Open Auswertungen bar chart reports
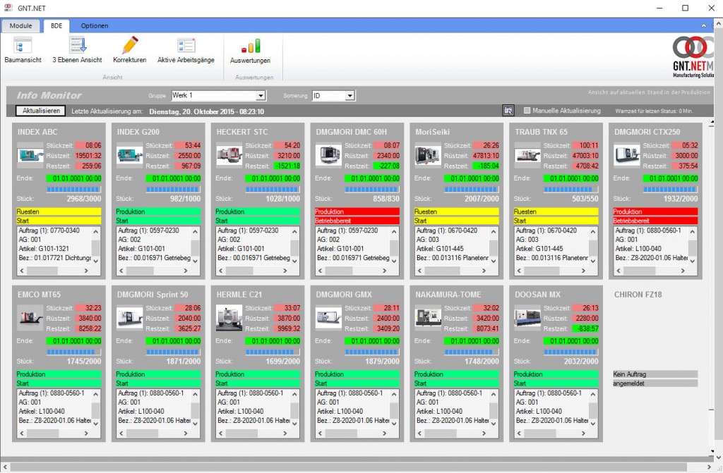Image resolution: width=723 pixels, height=473 pixels. [250, 51]
